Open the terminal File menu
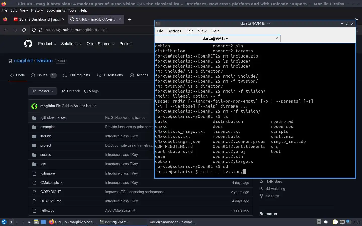362x226 pixels. 160,31
